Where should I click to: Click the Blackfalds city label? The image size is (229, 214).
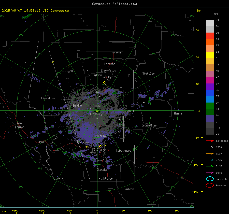[x=108, y=70]
